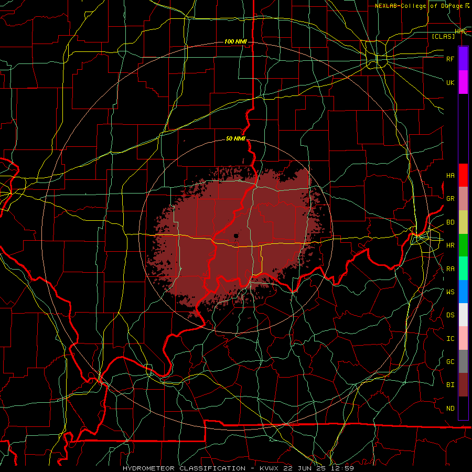472x472 pixels.
Task: Click the "RF" legend label
Action: [450, 59]
